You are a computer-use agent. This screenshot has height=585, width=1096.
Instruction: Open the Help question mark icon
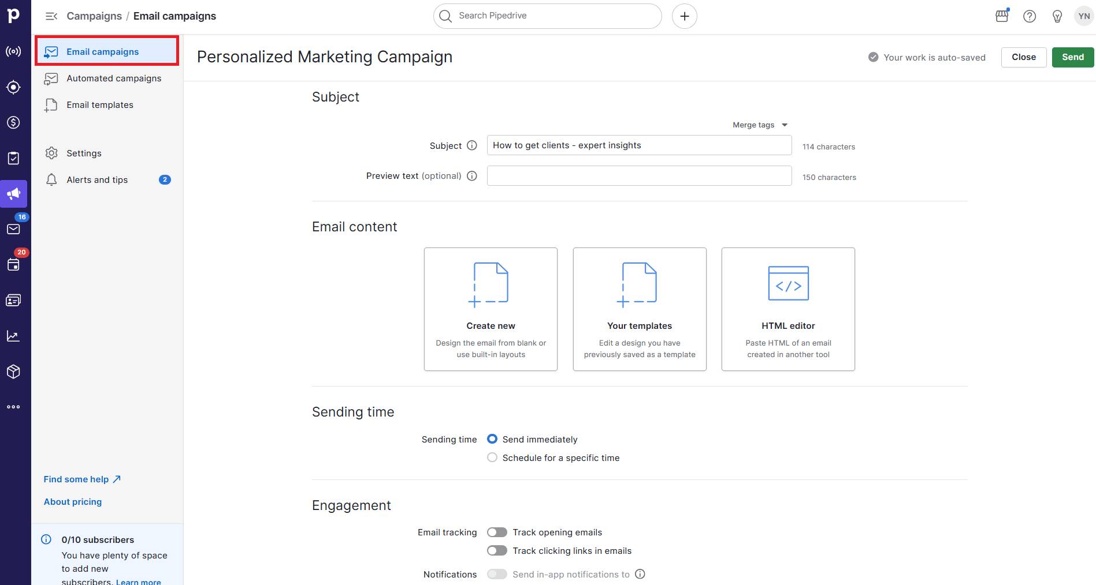click(x=1030, y=16)
